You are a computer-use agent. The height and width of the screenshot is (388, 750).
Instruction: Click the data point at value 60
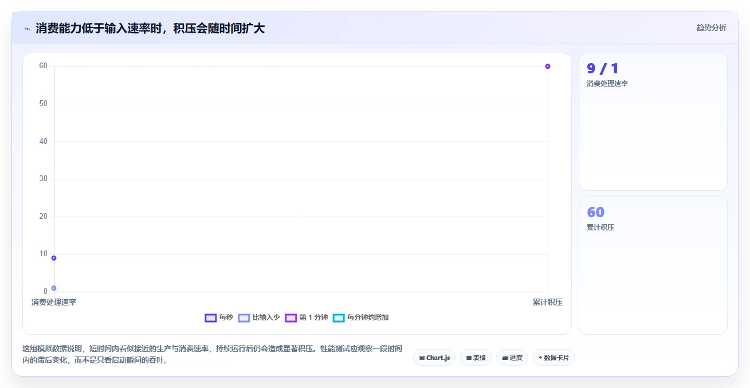click(548, 66)
